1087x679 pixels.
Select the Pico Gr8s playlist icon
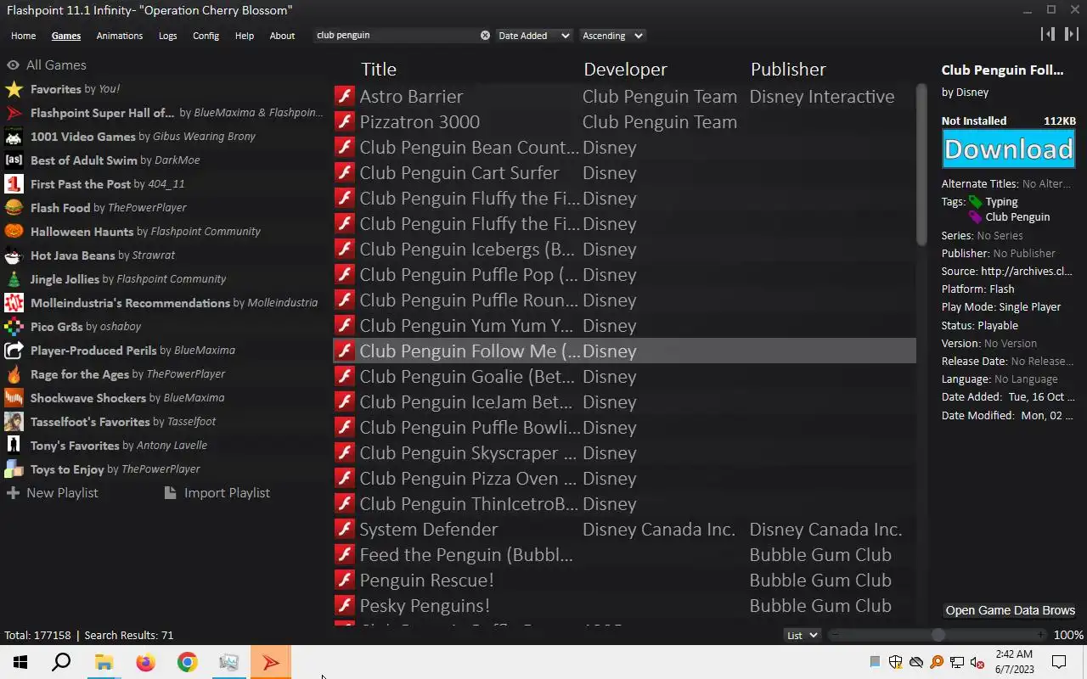14,327
